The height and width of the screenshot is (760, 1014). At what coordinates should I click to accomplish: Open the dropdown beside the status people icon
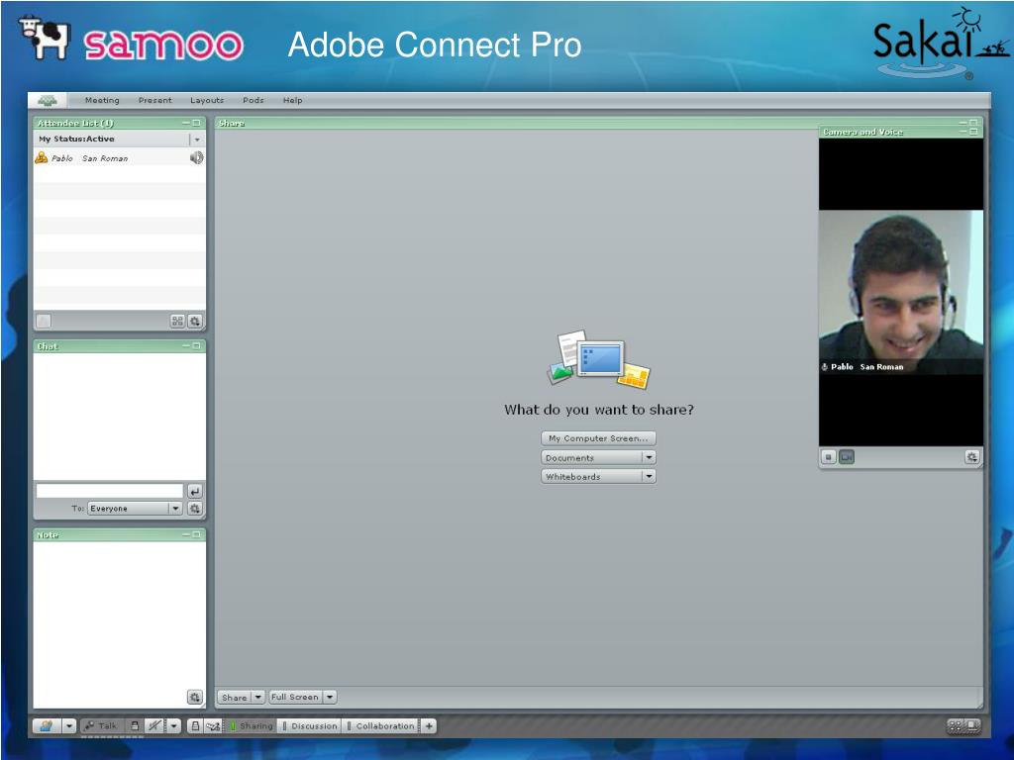tap(69, 725)
